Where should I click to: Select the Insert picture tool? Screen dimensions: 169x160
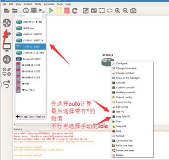[x=94, y=11]
